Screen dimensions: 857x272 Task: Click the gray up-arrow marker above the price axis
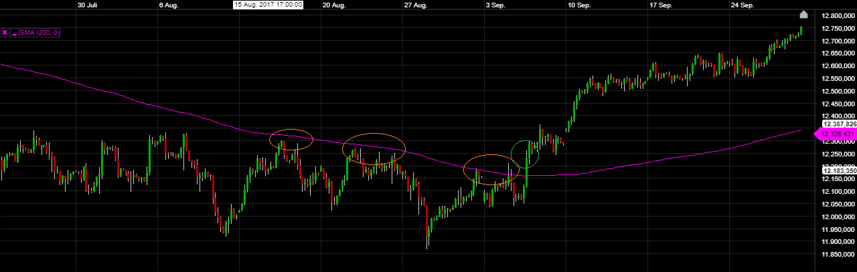(x=803, y=14)
